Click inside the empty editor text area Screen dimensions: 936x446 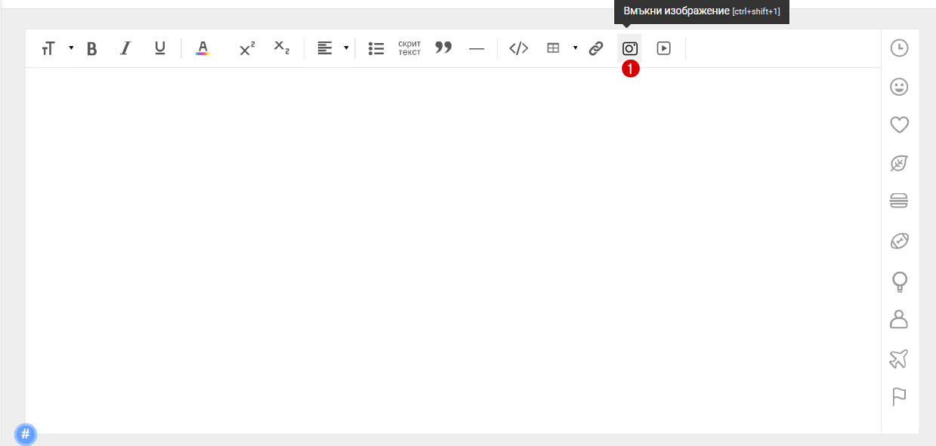point(453,249)
